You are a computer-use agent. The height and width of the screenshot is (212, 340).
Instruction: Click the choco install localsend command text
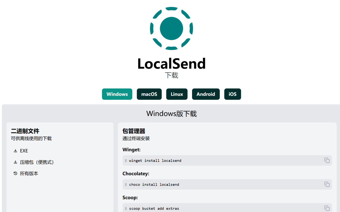154,184
